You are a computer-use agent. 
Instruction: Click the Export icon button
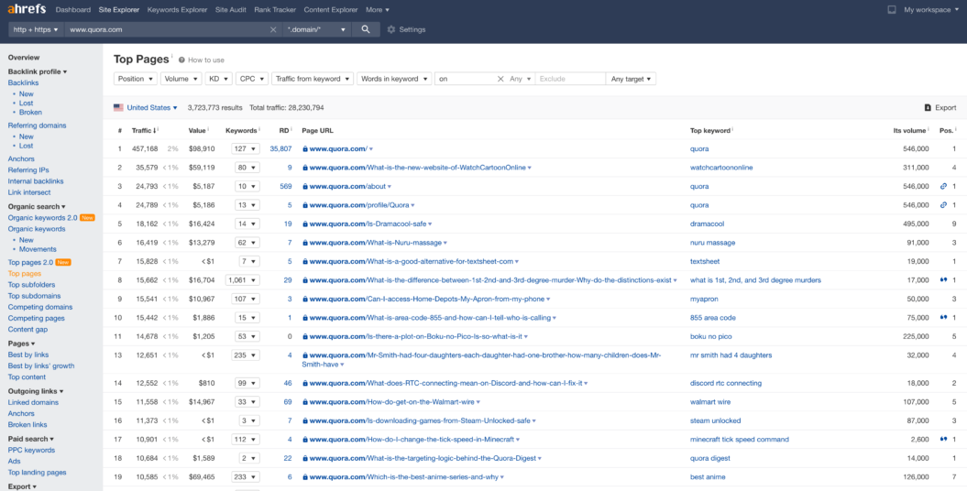(928, 108)
